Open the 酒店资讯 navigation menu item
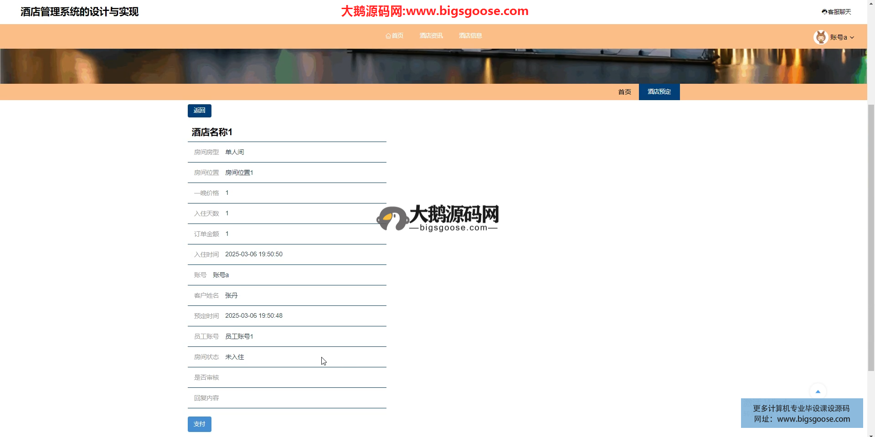The image size is (875, 437). 431,36
